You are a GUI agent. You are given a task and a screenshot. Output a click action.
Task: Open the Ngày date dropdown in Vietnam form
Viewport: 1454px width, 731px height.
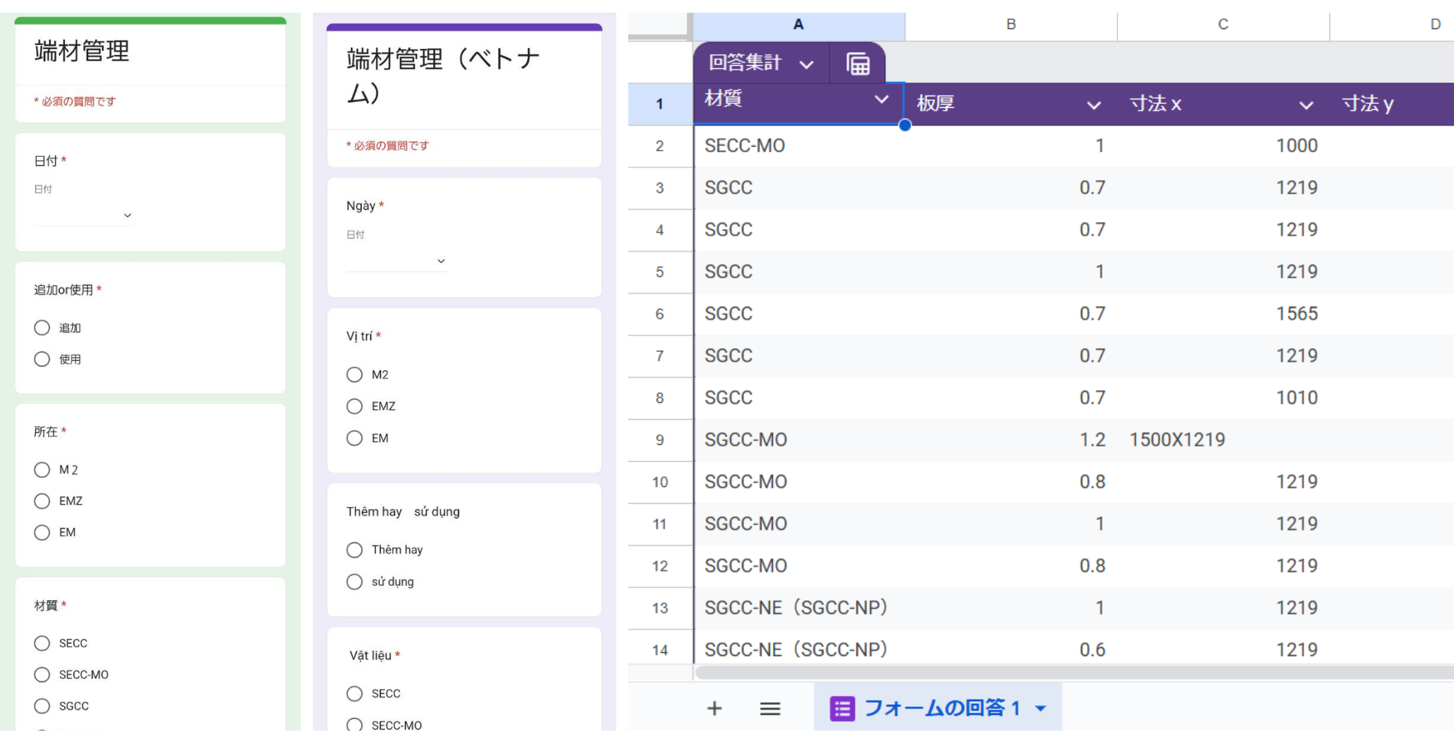[x=396, y=261]
